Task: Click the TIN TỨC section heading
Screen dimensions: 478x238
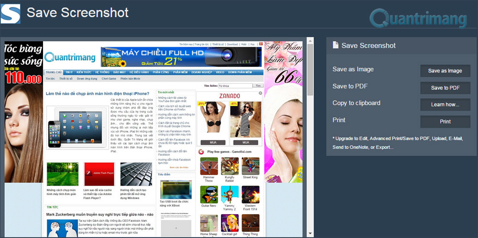Action: [52, 207]
